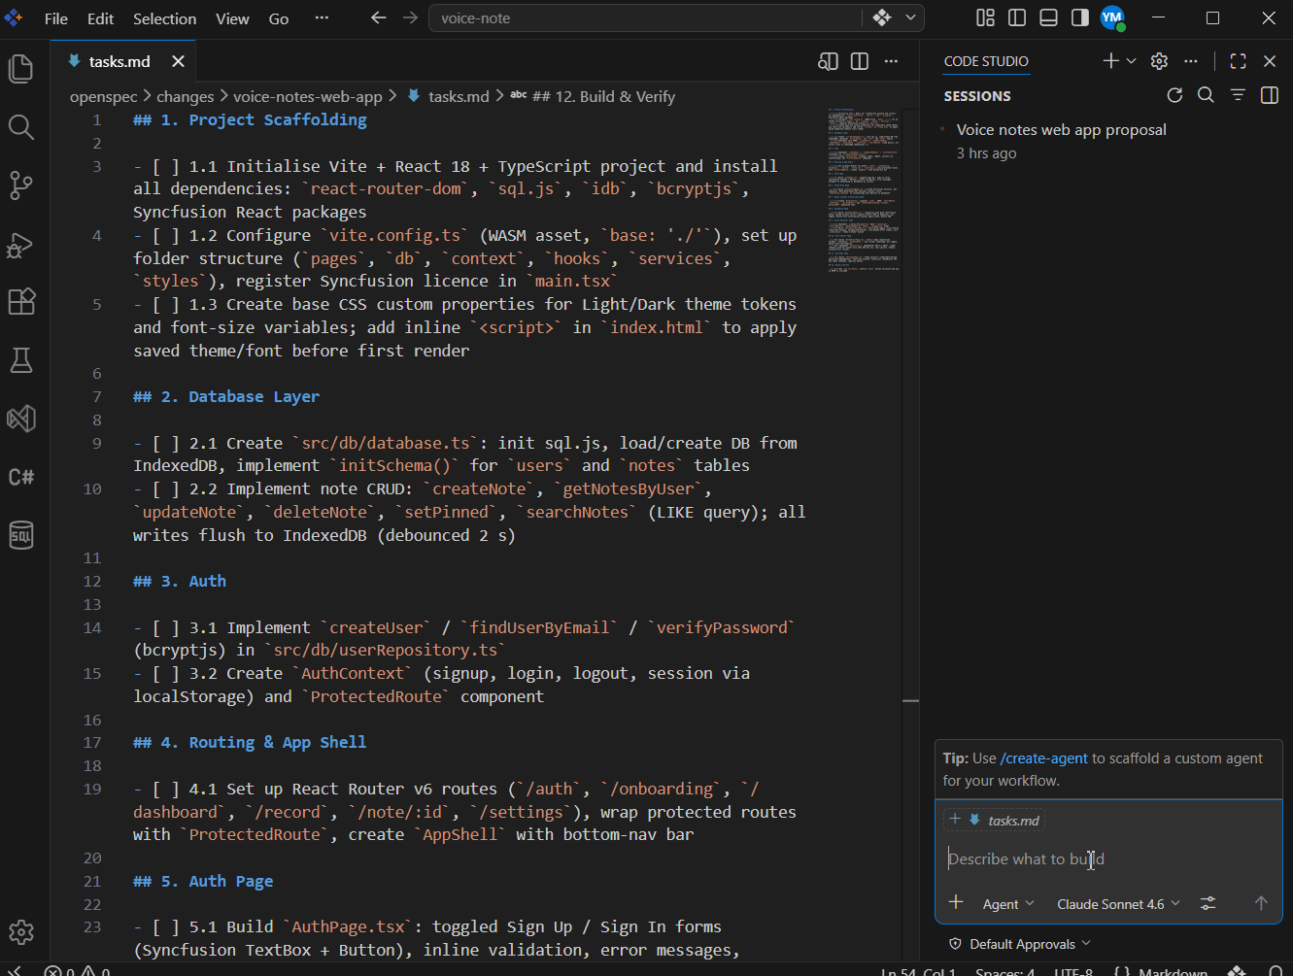Screen dimensions: 1293x976
Task: Toggle the secondary side bar
Action: coord(1079,17)
